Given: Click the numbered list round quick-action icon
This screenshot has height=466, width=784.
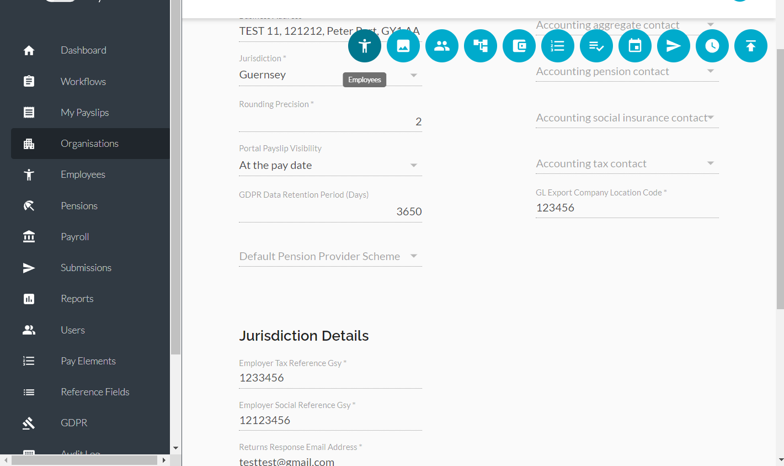Looking at the screenshot, I should point(558,46).
